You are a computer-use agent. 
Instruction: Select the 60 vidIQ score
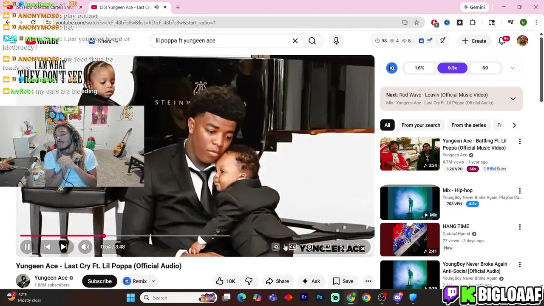coord(485,68)
